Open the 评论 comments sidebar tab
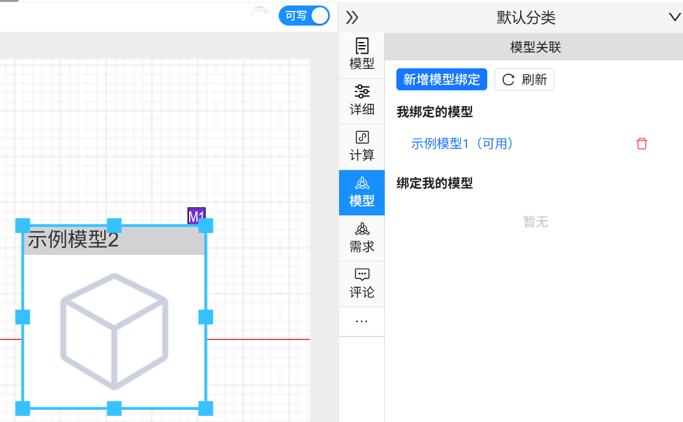Image resolution: width=683 pixels, height=422 pixels. tap(362, 284)
